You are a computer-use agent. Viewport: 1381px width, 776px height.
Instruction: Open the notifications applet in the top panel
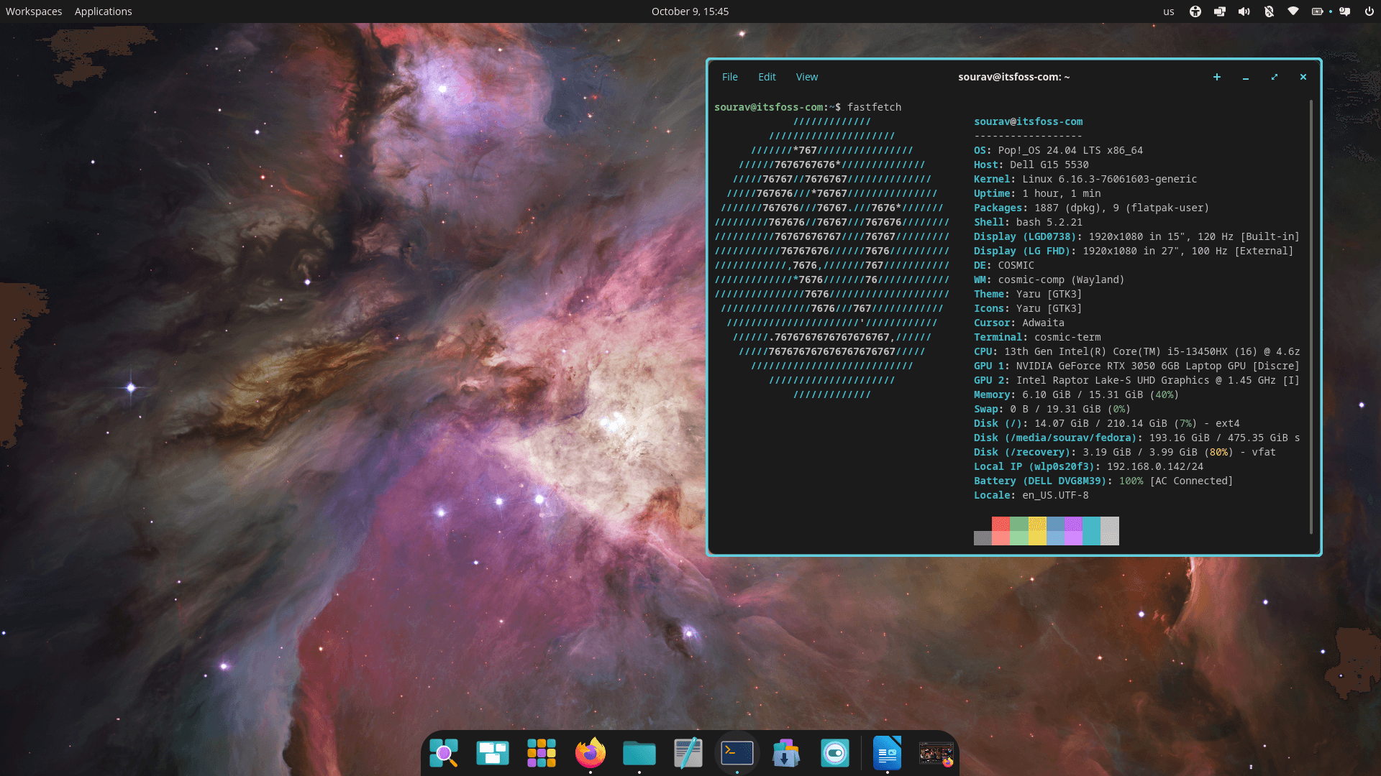coord(1344,11)
